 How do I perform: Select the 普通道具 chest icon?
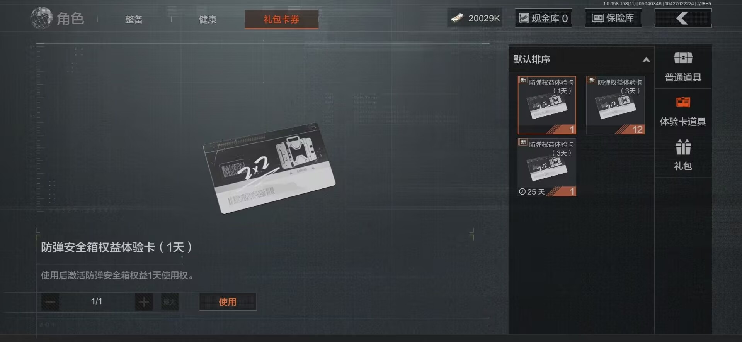[683, 58]
